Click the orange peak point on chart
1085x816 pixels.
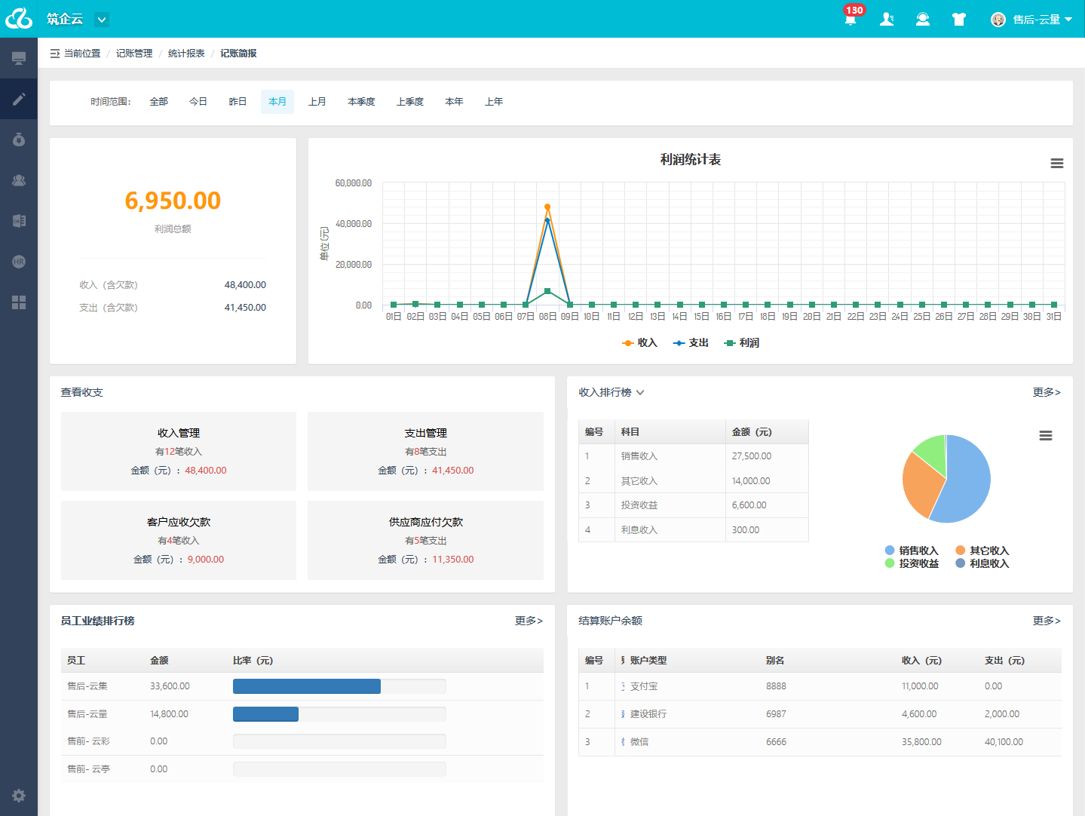pos(547,207)
